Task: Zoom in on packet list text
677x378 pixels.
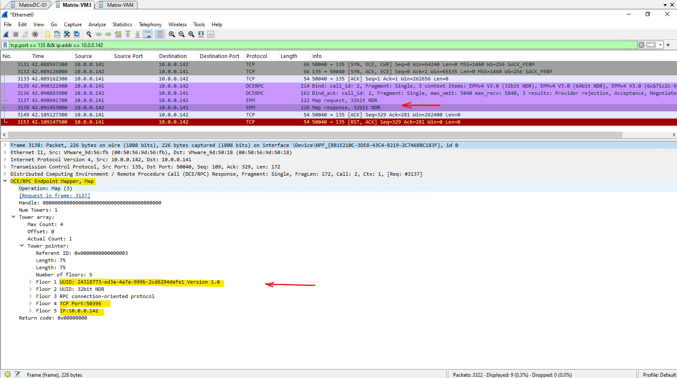Action: 172,34
